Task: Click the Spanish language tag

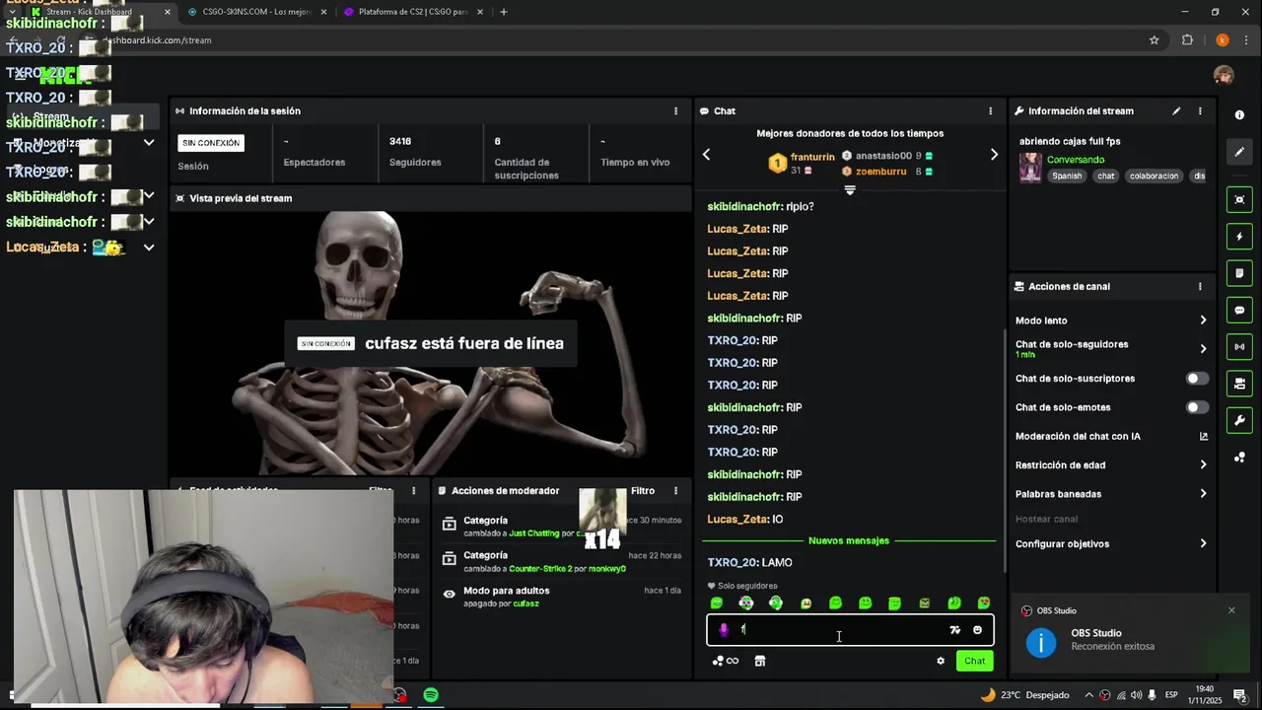Action: (1067, 177)
